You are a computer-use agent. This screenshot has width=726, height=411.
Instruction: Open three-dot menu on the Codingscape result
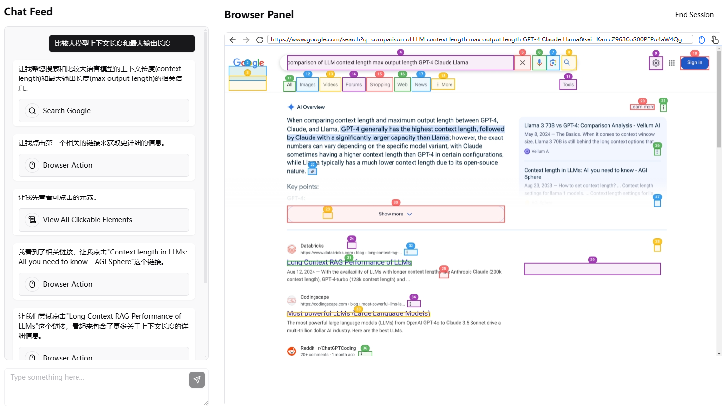pos(413,304)
